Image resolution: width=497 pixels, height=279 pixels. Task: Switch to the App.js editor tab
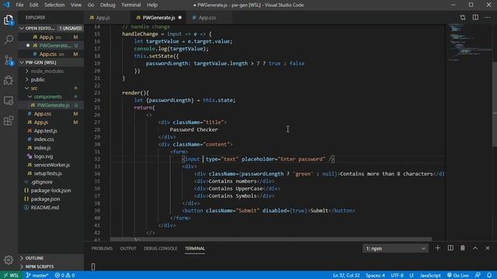point(107,17)
